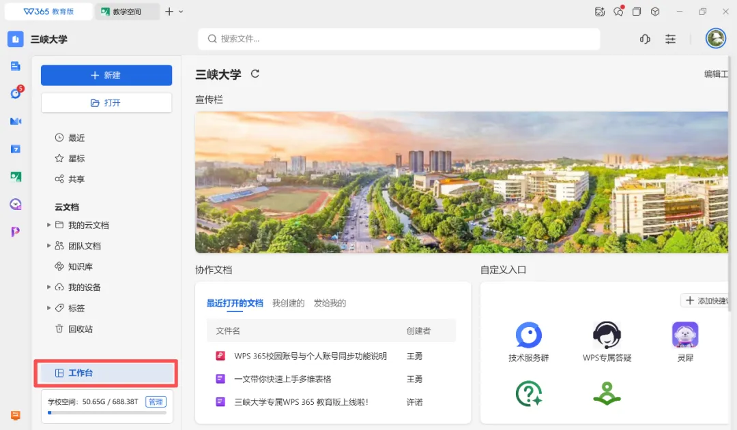Open the green person shortcut icon
737x430 pixels.
point(607,393)
